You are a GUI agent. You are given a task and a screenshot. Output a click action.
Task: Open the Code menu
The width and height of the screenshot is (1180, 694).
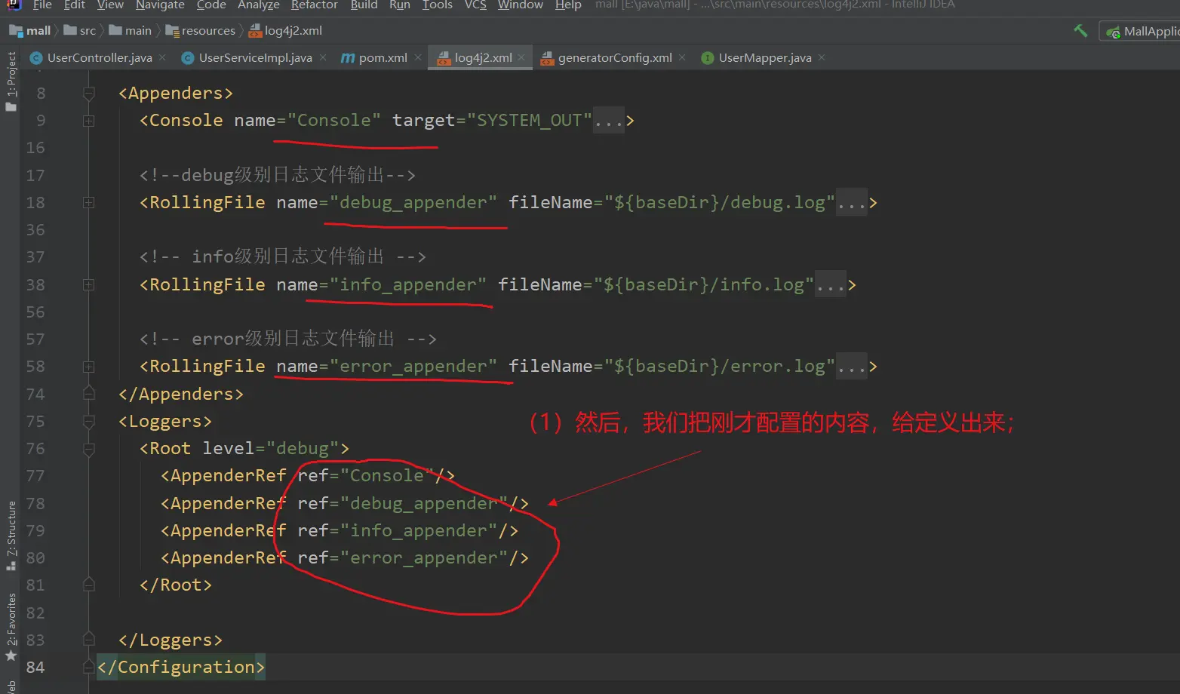[x=211, y=5]
